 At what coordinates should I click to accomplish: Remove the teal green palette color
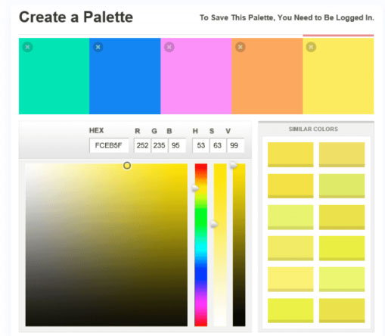(27, 47)
